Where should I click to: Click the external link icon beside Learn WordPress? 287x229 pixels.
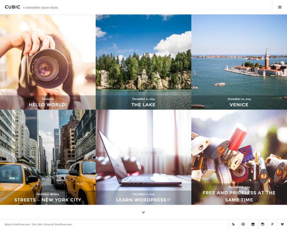168,200
